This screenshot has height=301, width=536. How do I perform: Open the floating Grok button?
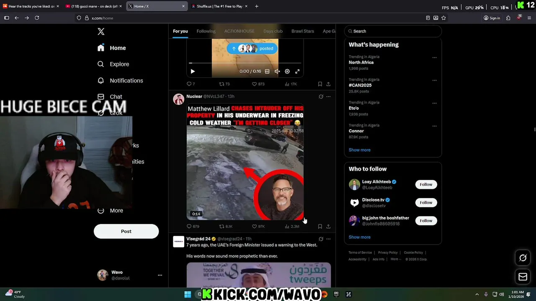pos(523,258)
